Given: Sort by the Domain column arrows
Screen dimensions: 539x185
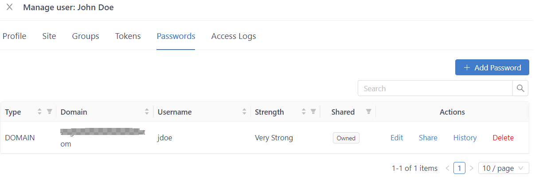Looking at the screenshot, I should [x=147, y=112].
